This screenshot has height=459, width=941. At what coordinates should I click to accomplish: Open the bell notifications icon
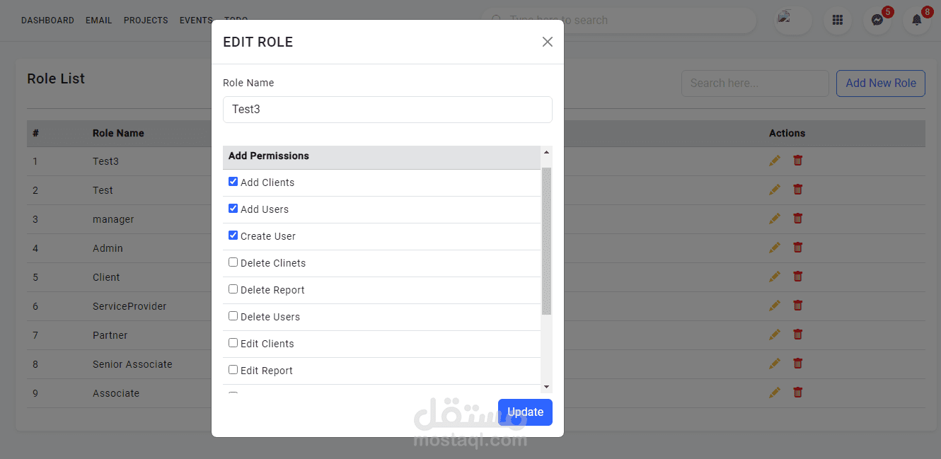[916, 20]
